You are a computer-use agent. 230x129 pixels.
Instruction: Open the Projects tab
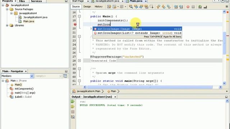[8, 1]
